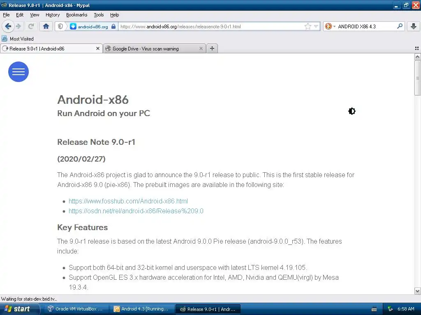Open the search engine selector dropdown
This screenshot has height=315, width=421.
coord(330,26)
